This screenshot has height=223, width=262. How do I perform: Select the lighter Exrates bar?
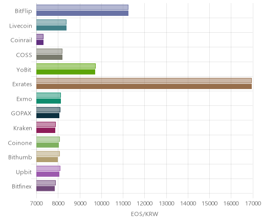click(144, 80)
